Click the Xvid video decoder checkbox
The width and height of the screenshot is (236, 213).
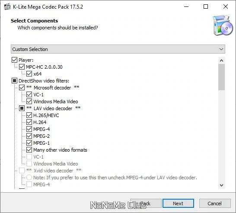[22, 171]
